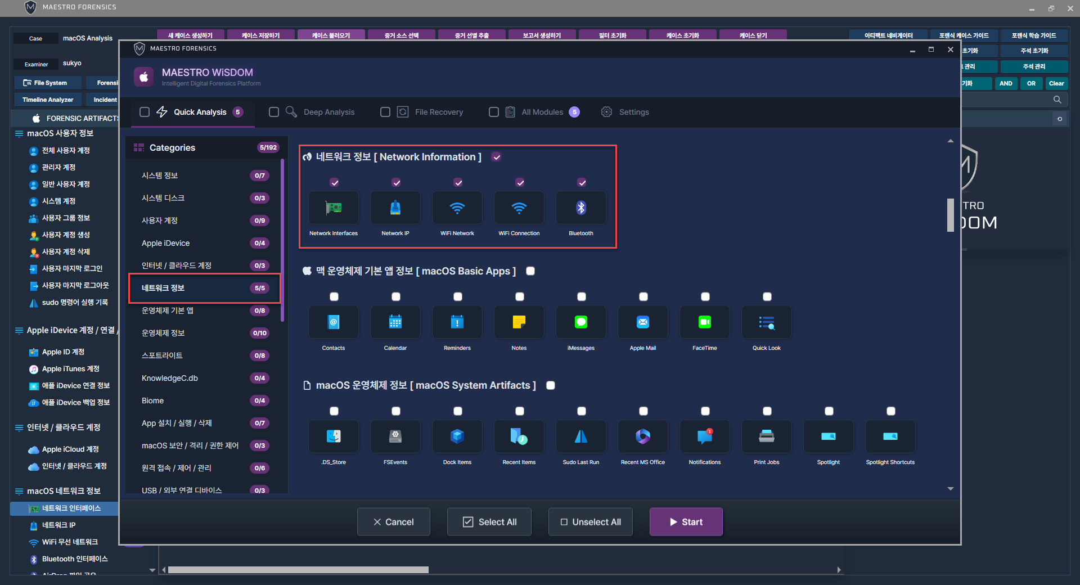Select the iMessages artifact icon
The width and height of the screenshot is (1080, 585).
coord(580,322)
